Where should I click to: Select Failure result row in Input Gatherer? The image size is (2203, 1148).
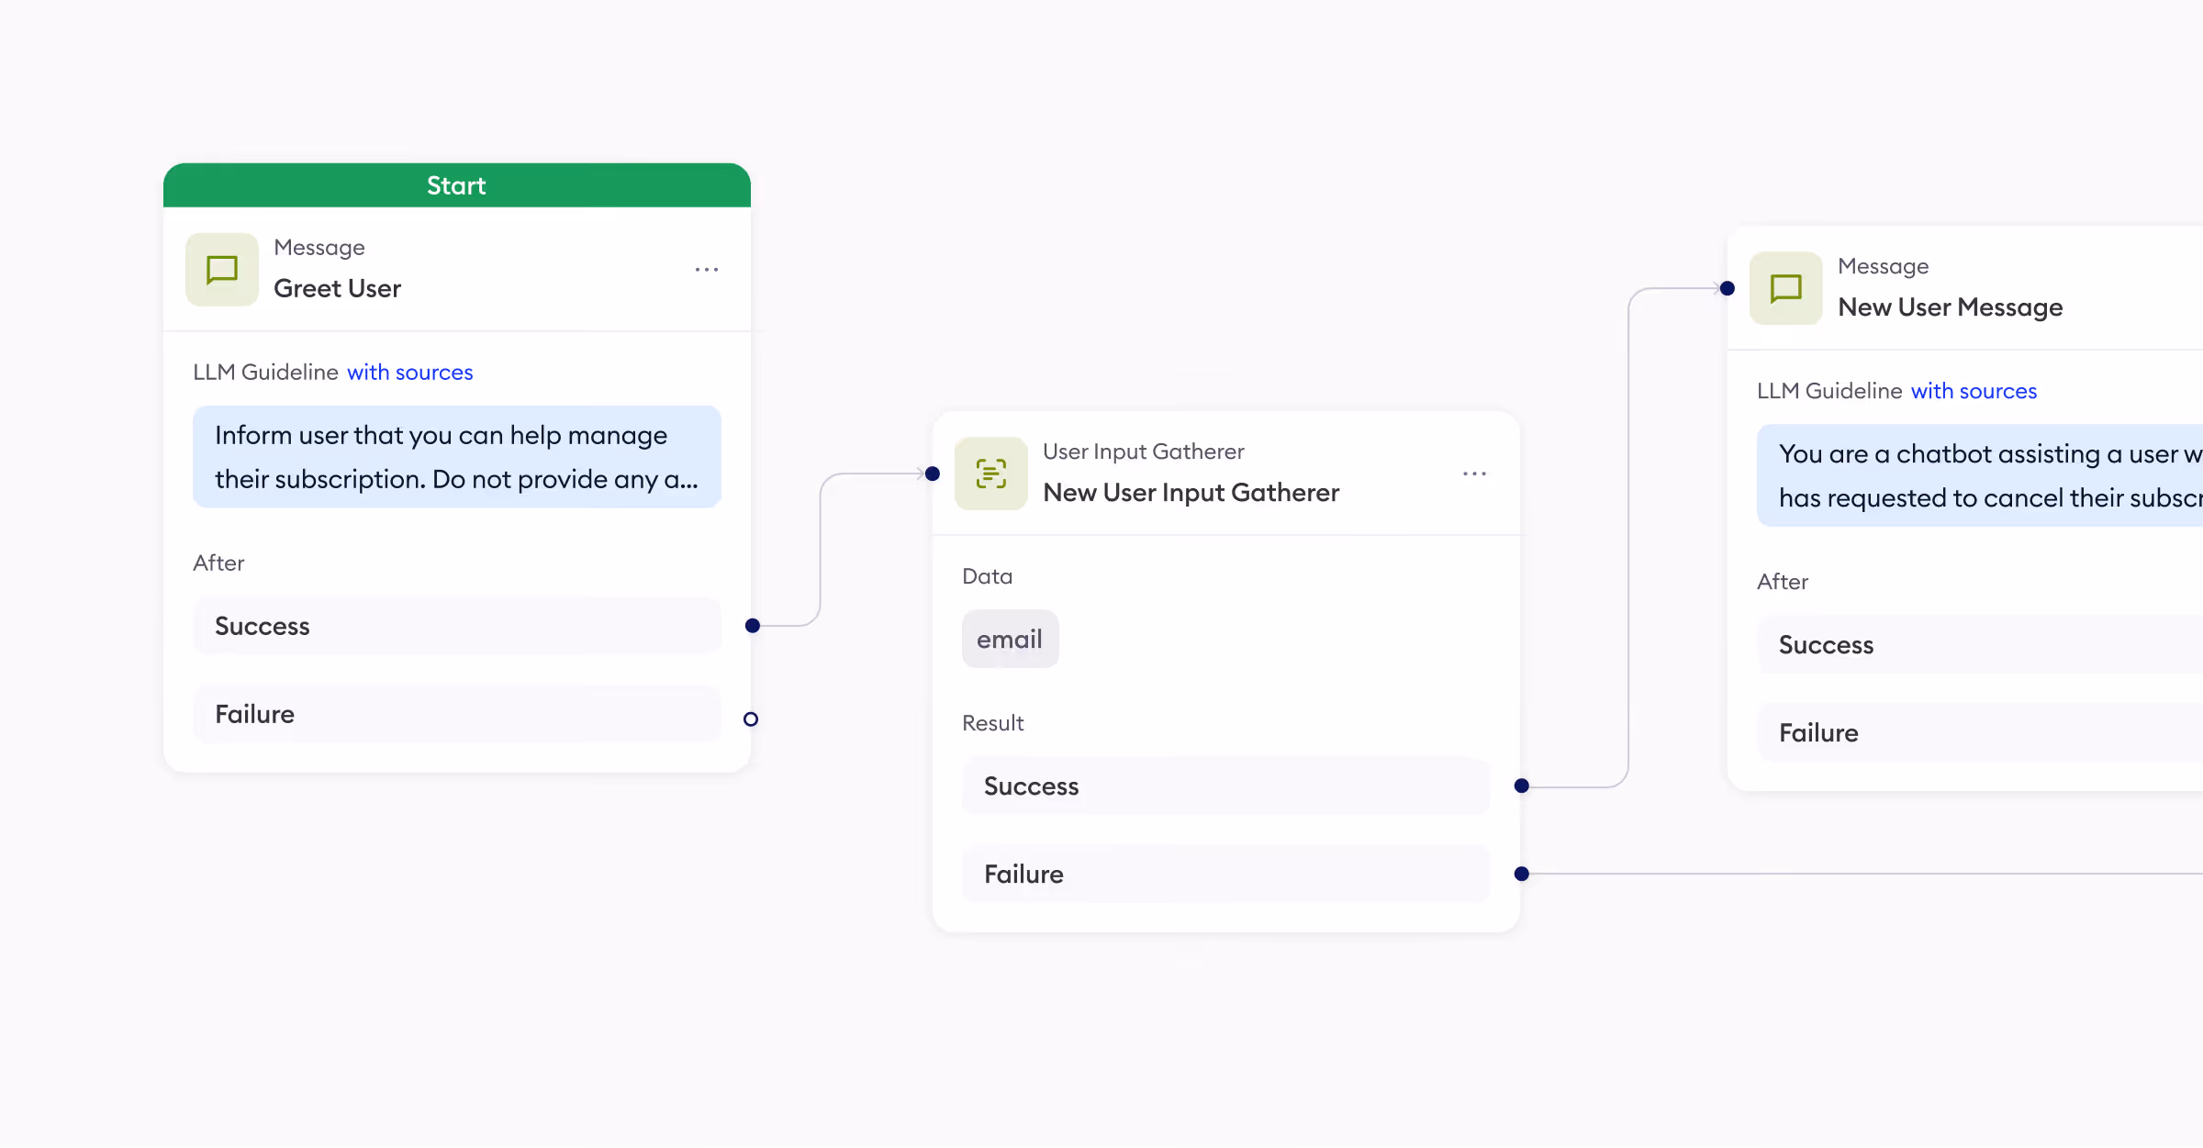1225,874
